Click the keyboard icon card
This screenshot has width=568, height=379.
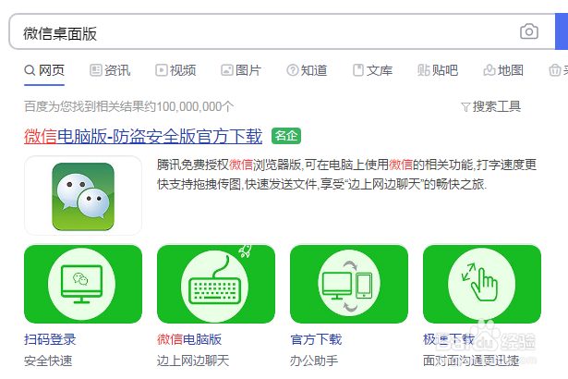(x=216, y=284)
